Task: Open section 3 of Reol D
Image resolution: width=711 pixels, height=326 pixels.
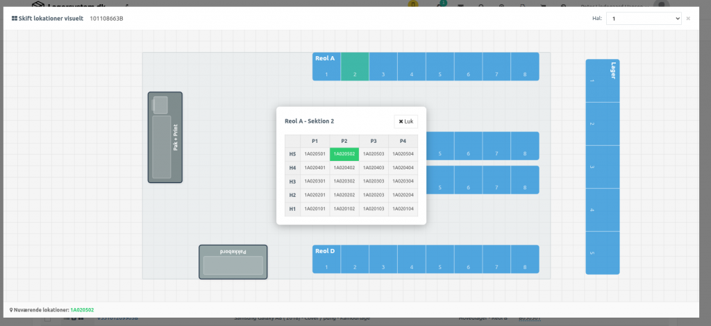Action: click(383, 259)
